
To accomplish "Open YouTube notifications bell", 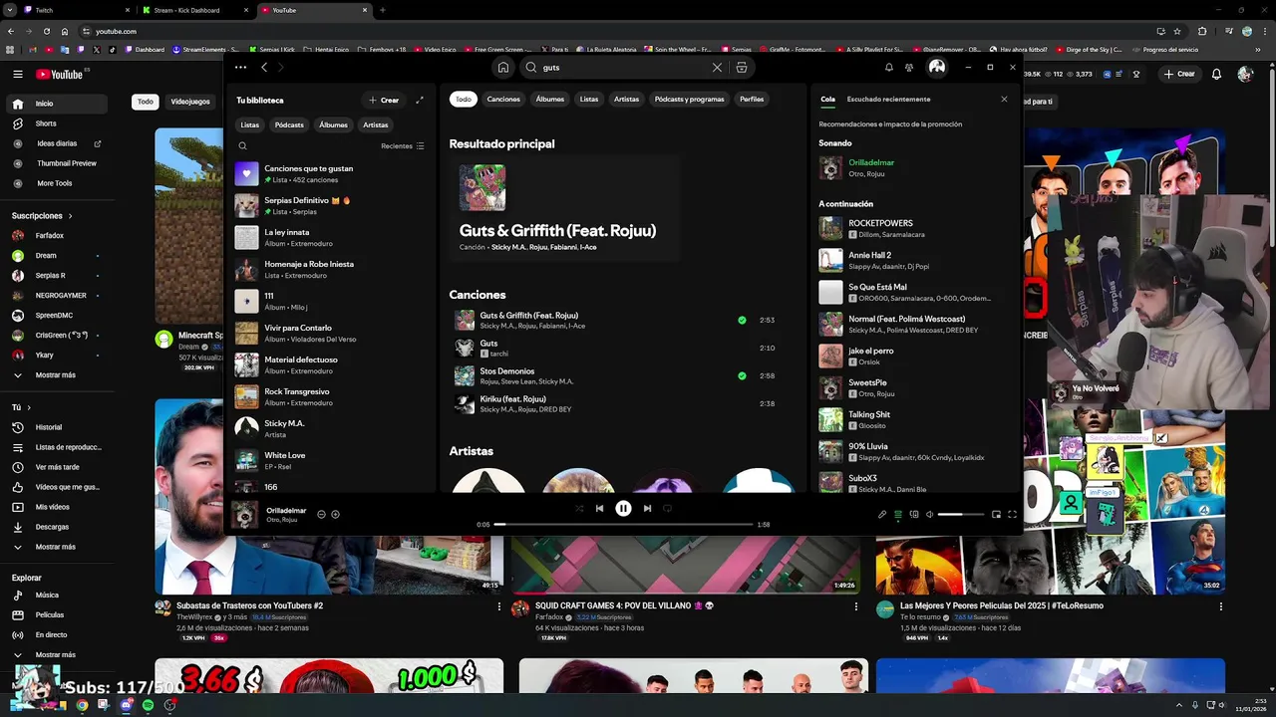I will 1216,74.
